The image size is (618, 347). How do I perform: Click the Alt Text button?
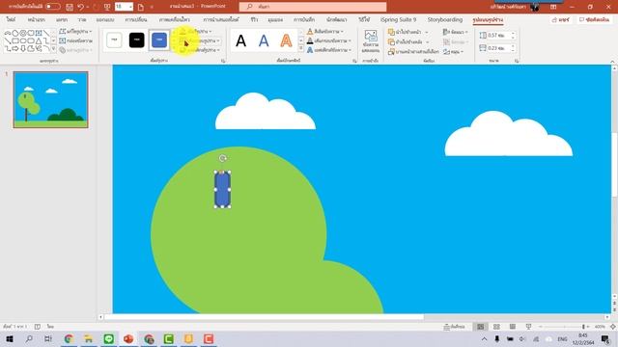point(371,40)
